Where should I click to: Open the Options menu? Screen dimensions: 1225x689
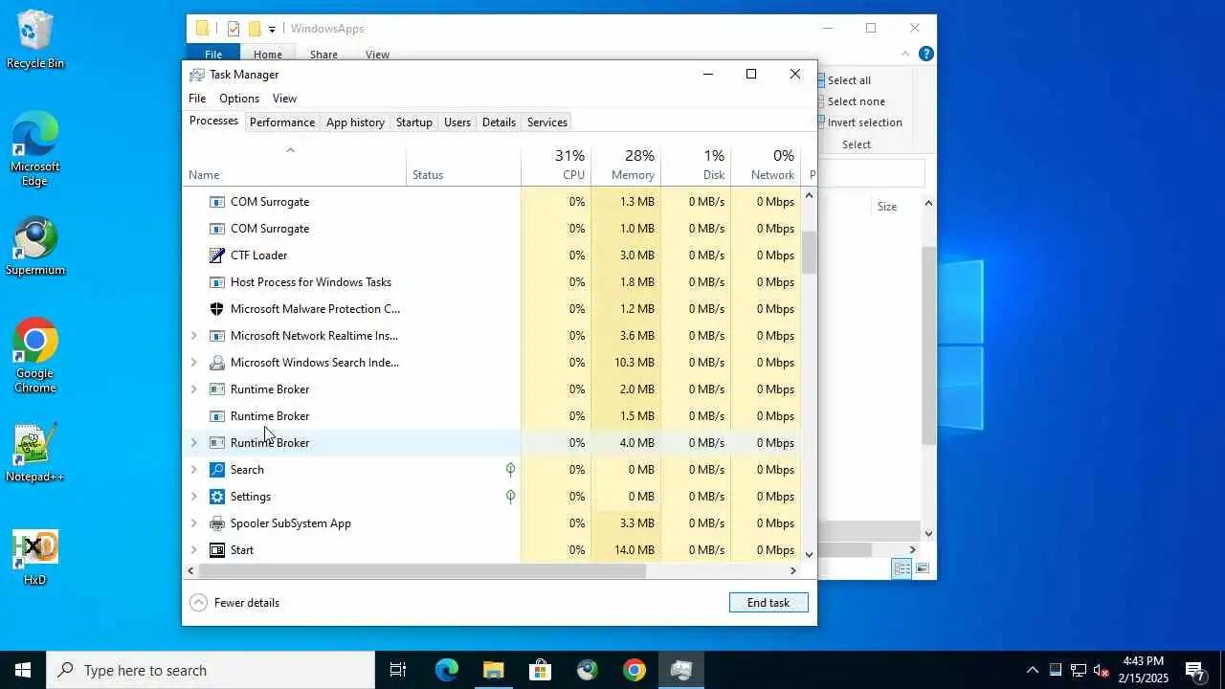click(x=239, y=99)
